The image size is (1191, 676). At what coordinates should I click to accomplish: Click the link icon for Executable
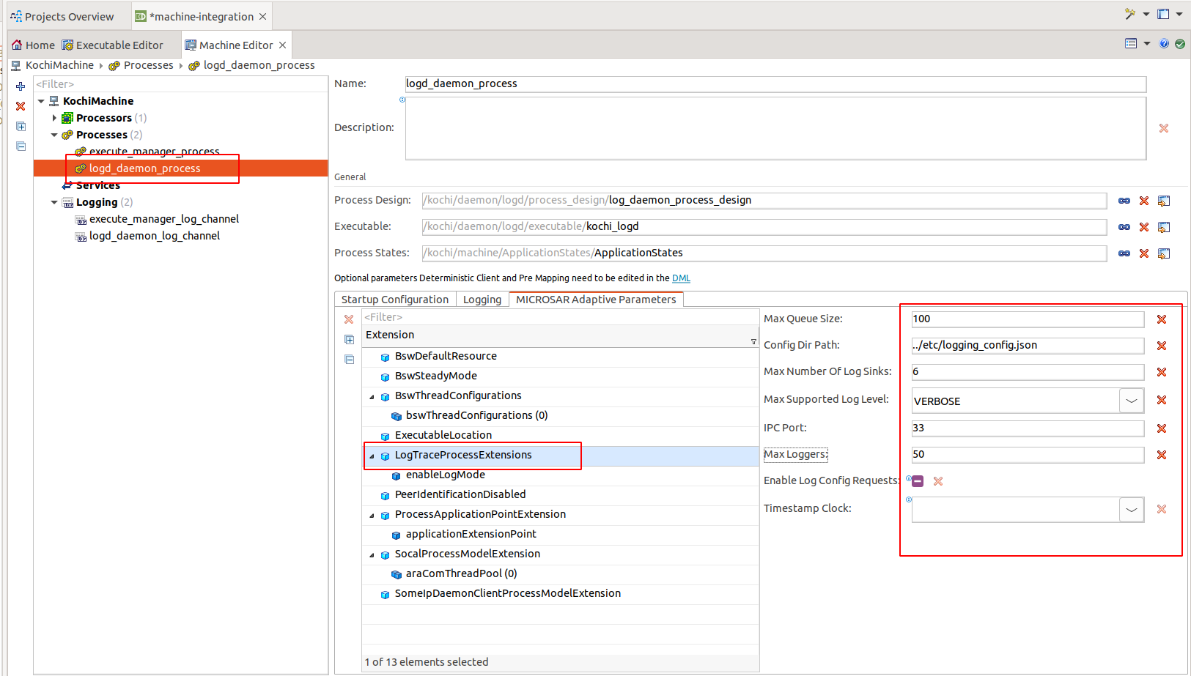coord(1124,227)
